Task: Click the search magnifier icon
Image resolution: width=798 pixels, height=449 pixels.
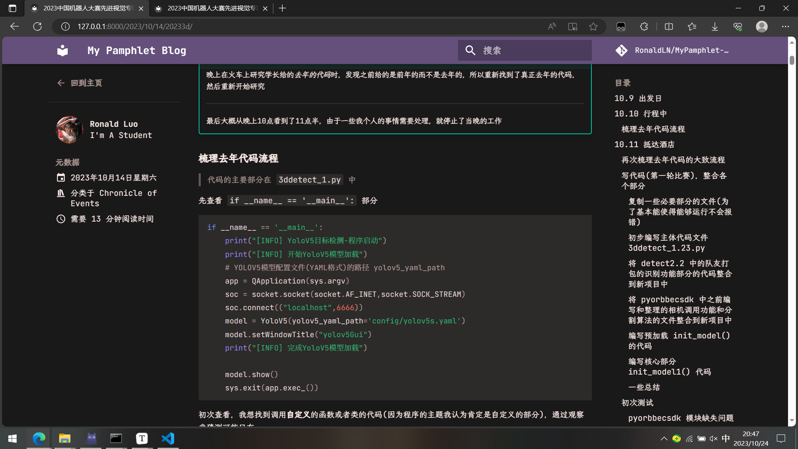Action: tap(470, 50)
